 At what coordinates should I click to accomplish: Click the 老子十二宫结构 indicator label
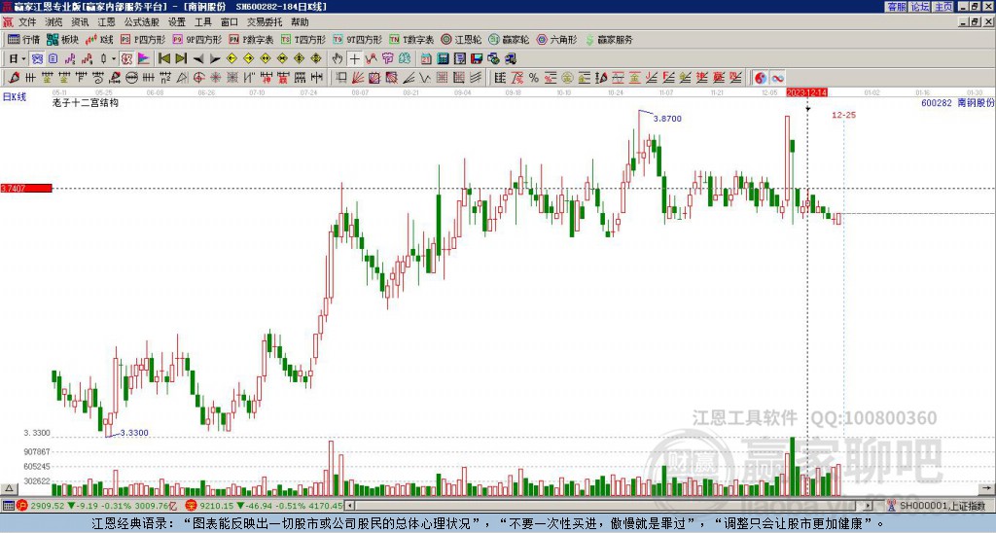click(86, 102)
